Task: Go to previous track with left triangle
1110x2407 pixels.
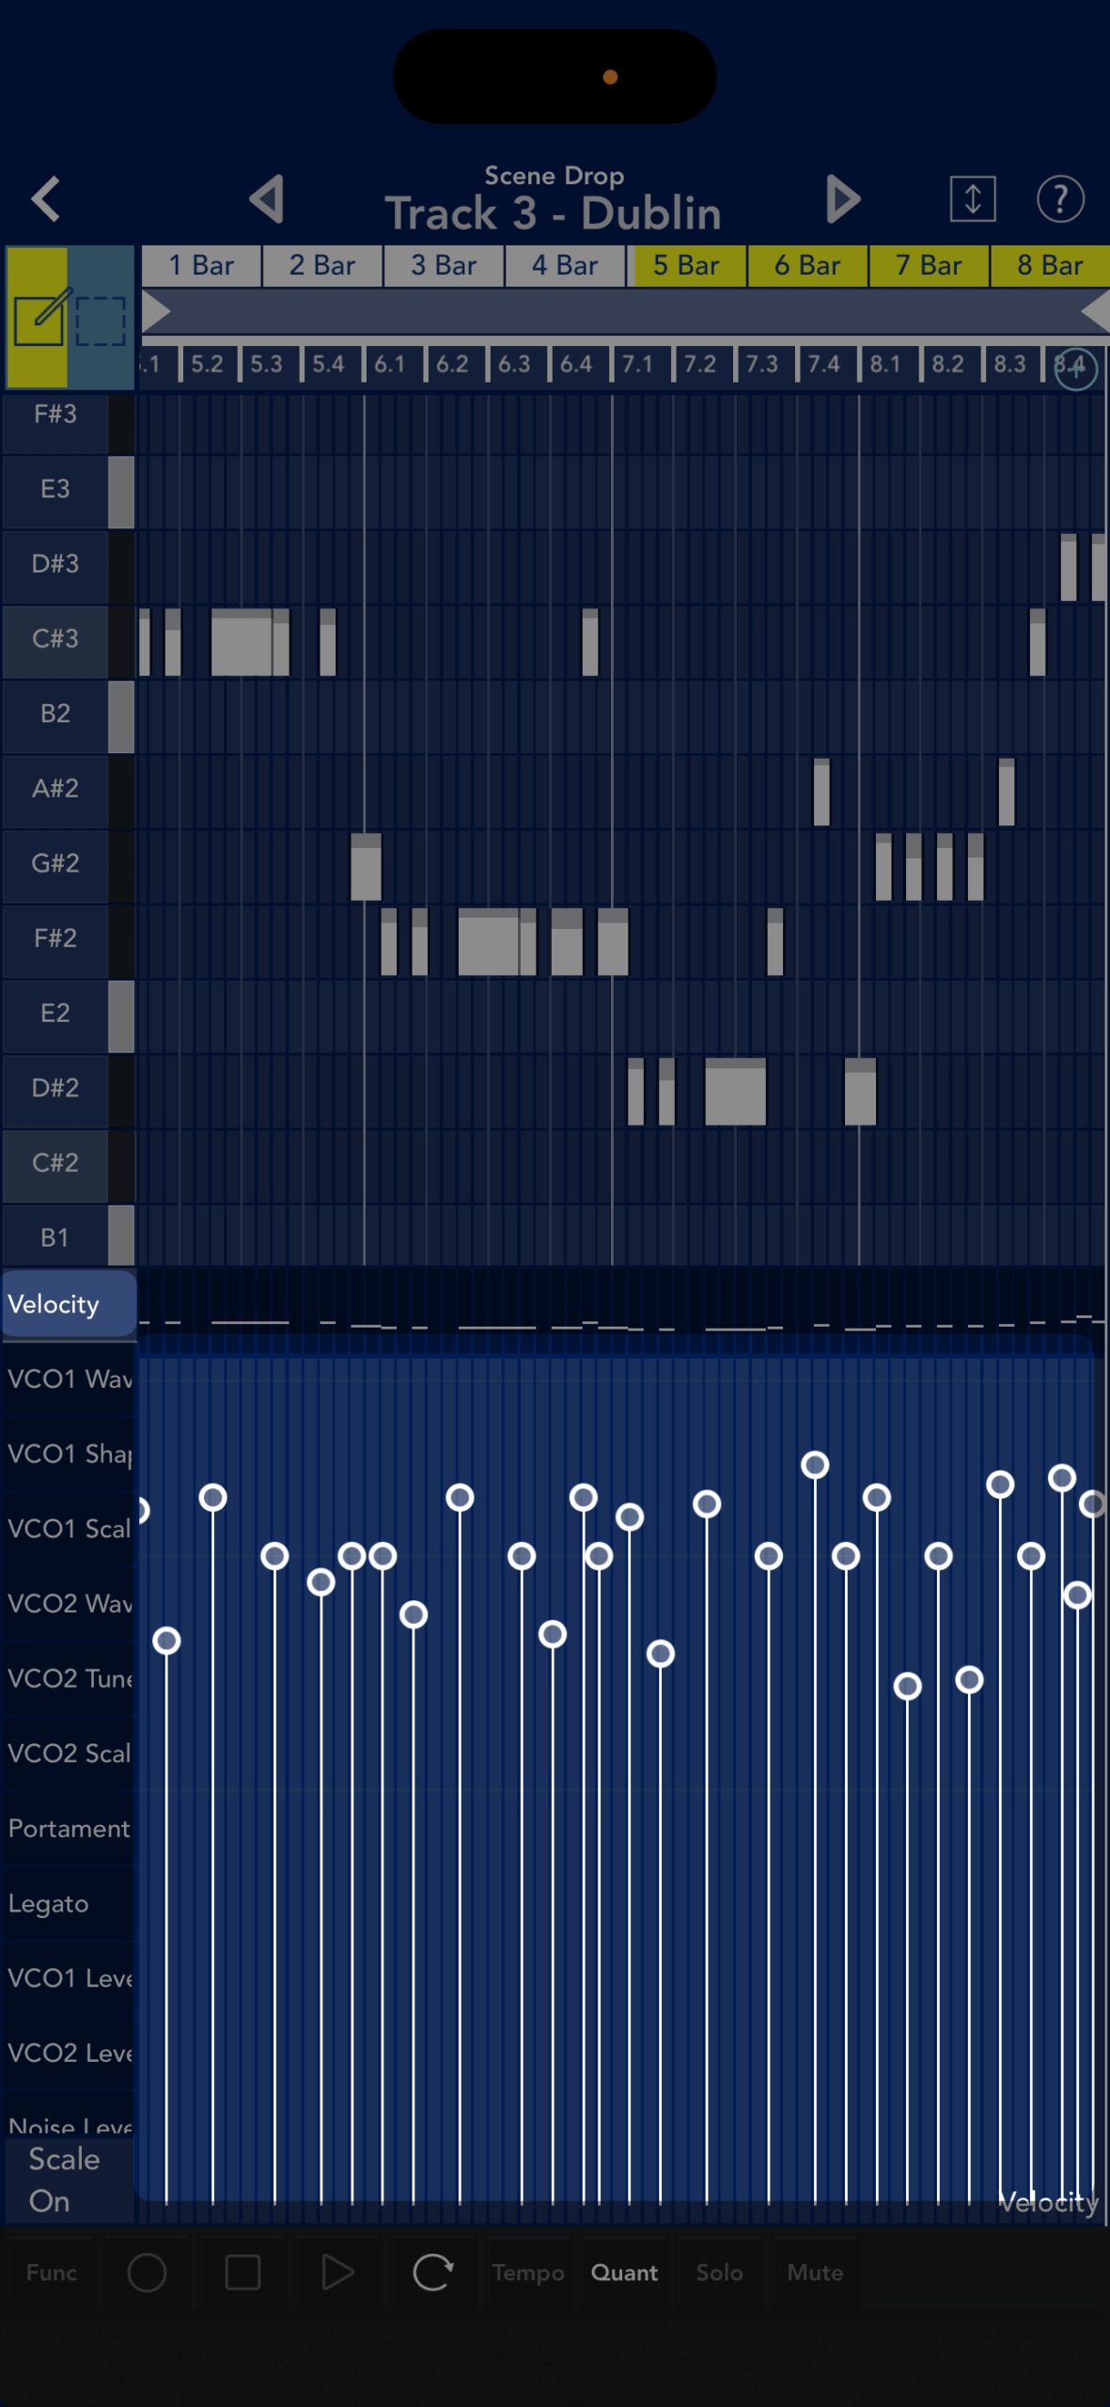Action: click(267, 199)
